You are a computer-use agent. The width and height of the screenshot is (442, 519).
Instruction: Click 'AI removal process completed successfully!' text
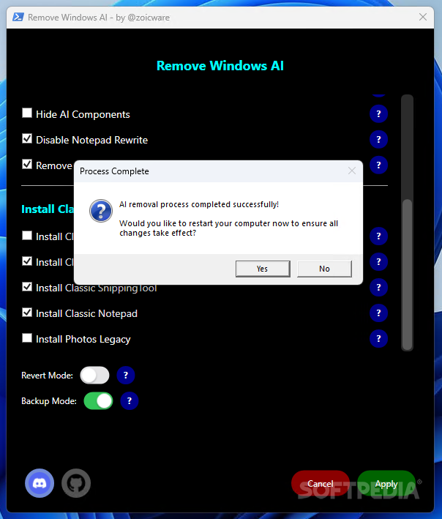pyautogui.click(x=199, y=204)
